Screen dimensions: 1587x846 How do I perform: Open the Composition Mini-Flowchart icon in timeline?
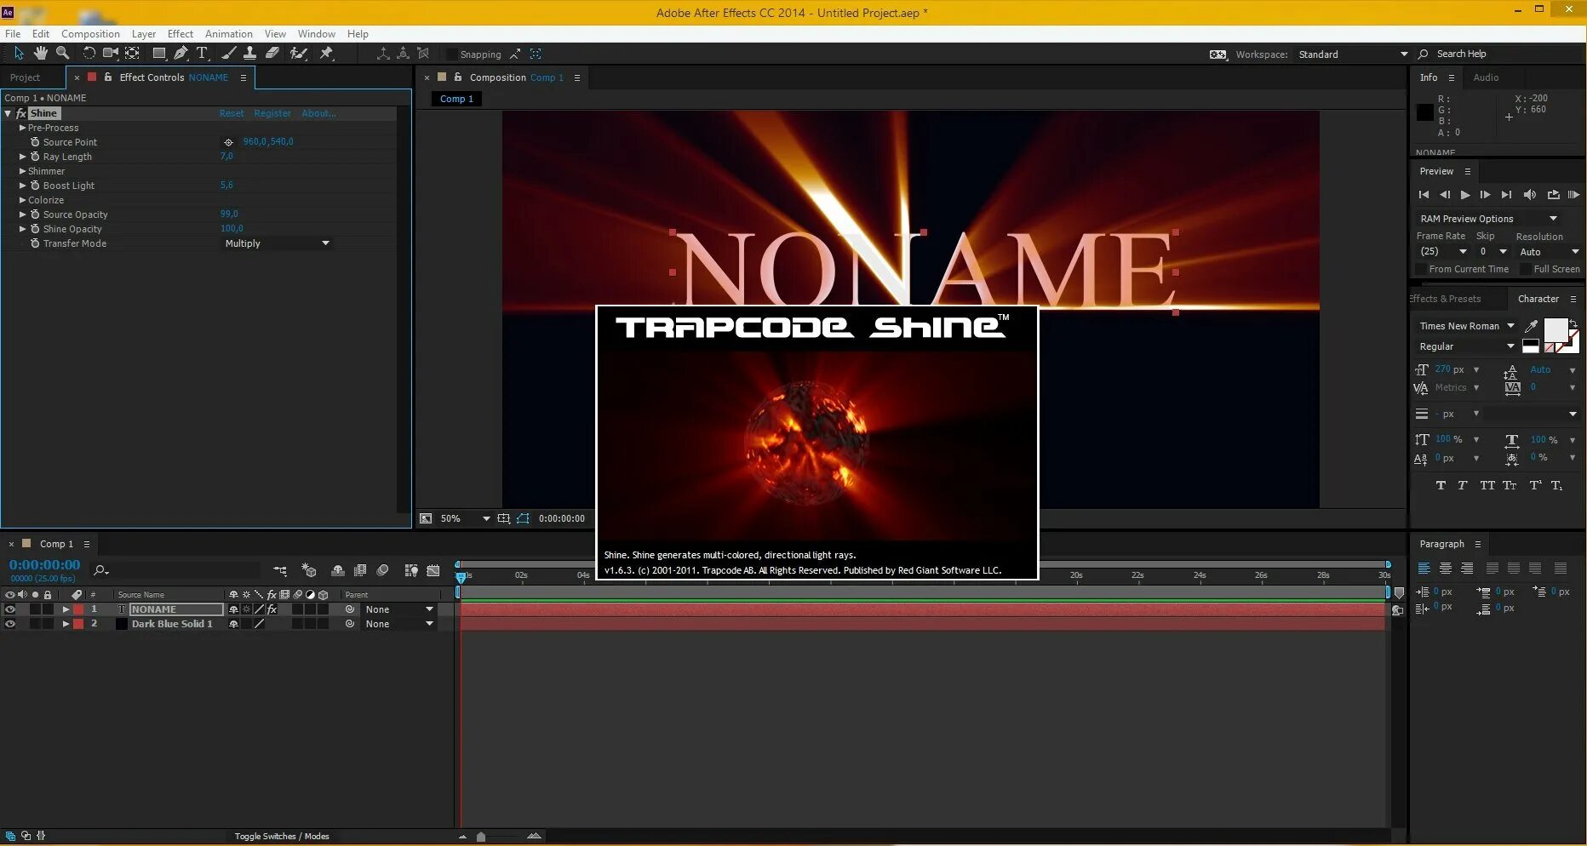pos(280,570)
